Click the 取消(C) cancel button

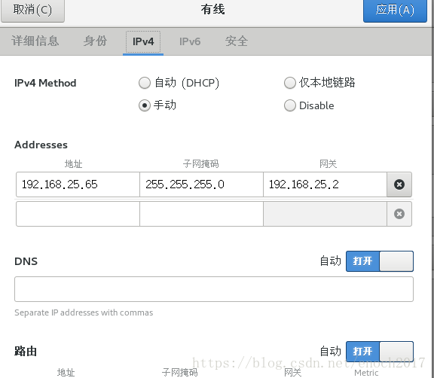tap(32, 11)
